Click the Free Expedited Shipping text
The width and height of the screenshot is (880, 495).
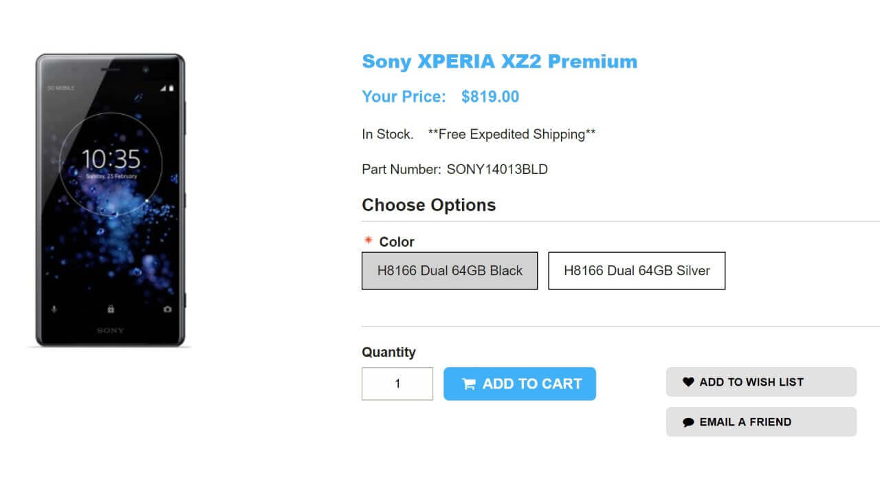511,134
